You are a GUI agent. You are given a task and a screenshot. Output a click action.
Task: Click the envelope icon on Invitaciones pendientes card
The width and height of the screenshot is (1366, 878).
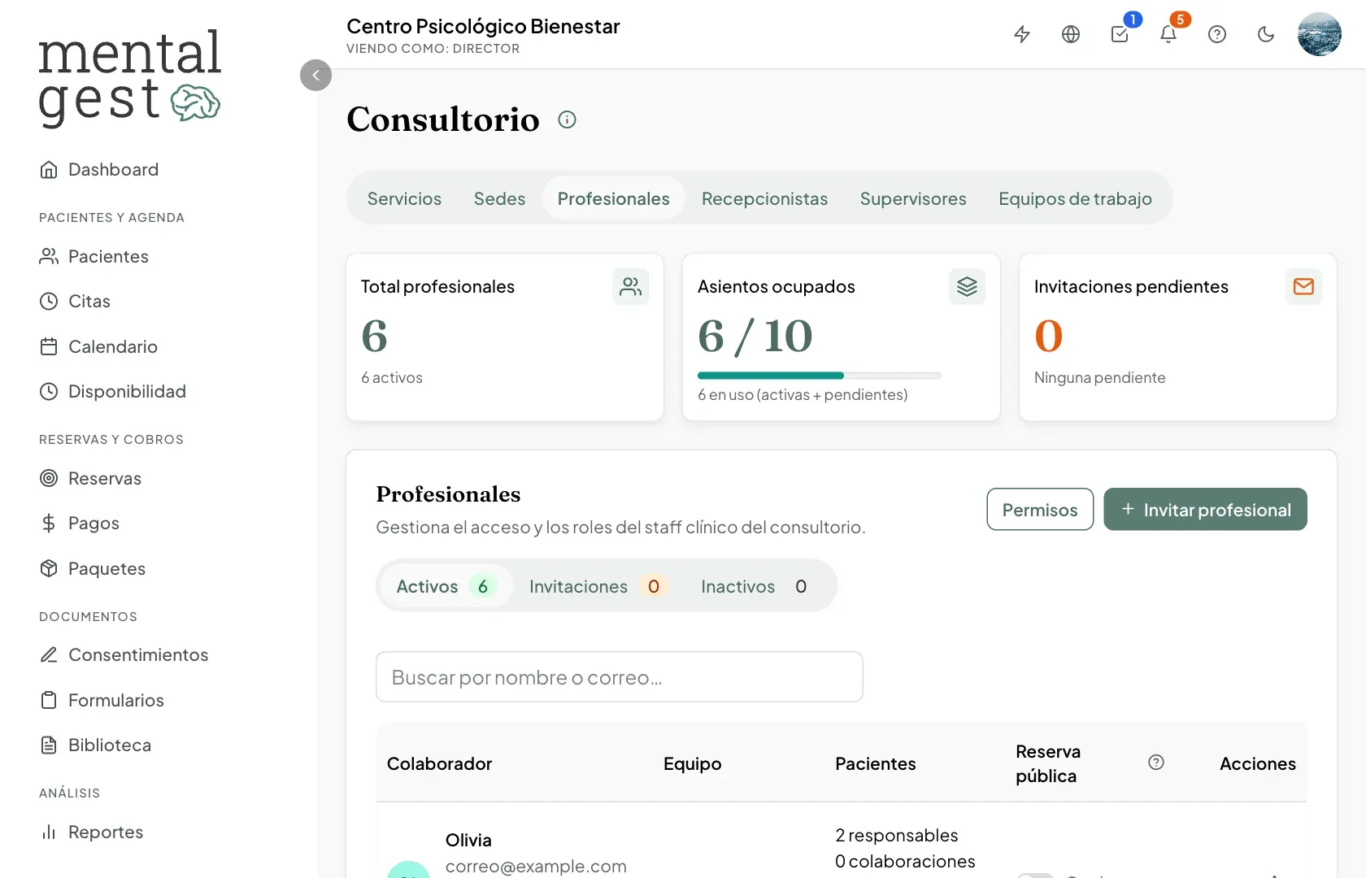pyautogui.click(x=1303, y=286)
